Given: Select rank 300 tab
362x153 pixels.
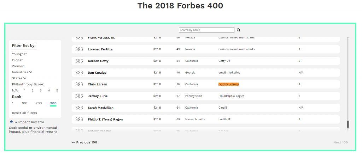Looking at the screenshot, I should pos(53,103).
